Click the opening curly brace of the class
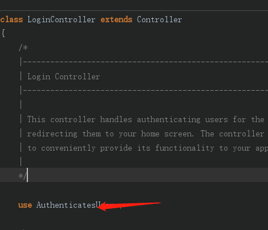Screen dimensions: 268x230 coord(3,34)
